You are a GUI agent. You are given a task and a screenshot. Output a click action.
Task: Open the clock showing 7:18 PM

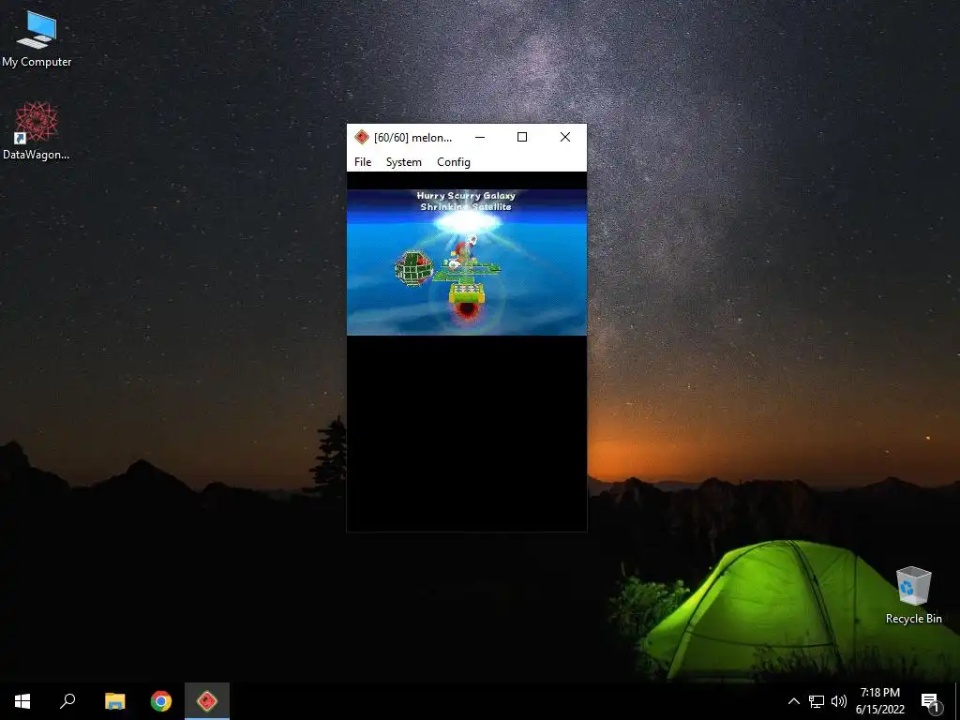879,701
